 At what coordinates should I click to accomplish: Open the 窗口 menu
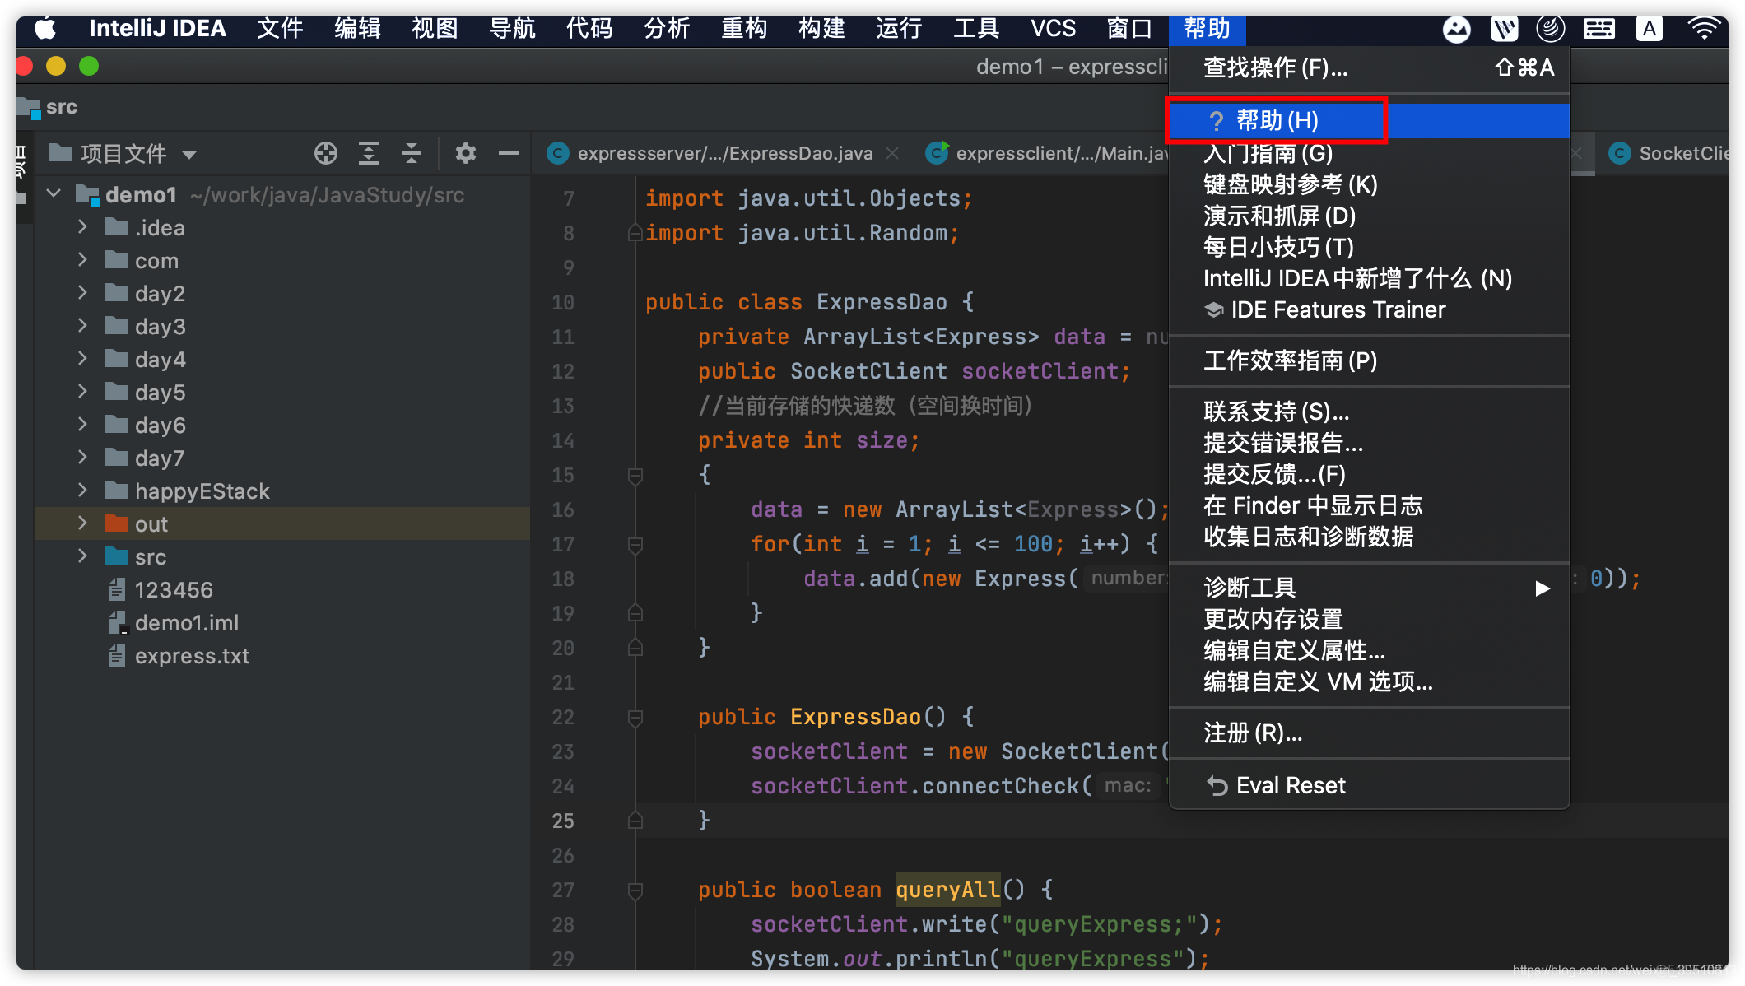(1129, 29)
